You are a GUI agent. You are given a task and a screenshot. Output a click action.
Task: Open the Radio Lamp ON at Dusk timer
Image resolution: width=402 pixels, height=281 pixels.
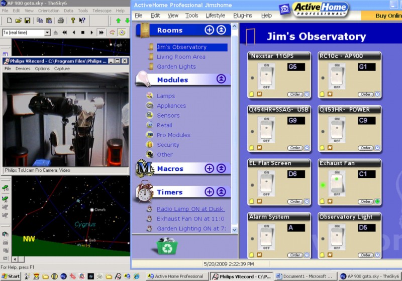[190, 209]
